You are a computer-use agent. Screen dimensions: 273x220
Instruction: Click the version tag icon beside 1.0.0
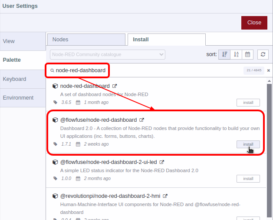pyautogui.click(x=55, y=178)
